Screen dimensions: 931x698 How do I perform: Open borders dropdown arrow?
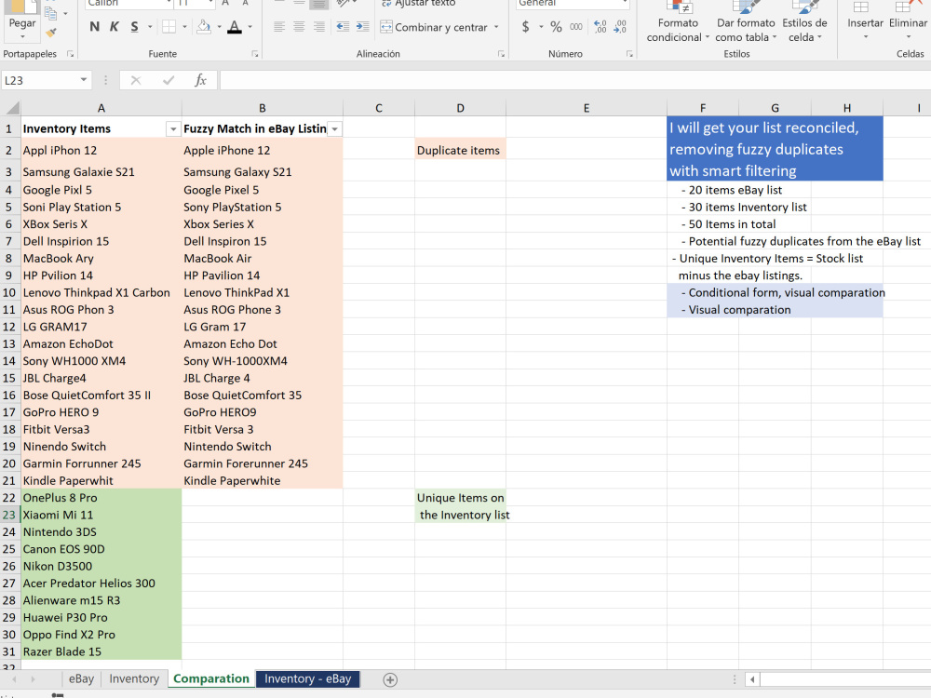(x=184, y=27)
